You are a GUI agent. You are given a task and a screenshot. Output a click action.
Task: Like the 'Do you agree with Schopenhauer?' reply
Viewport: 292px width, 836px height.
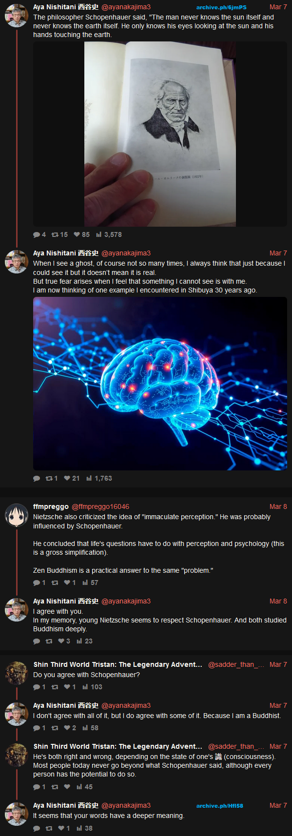coord(67,687)
